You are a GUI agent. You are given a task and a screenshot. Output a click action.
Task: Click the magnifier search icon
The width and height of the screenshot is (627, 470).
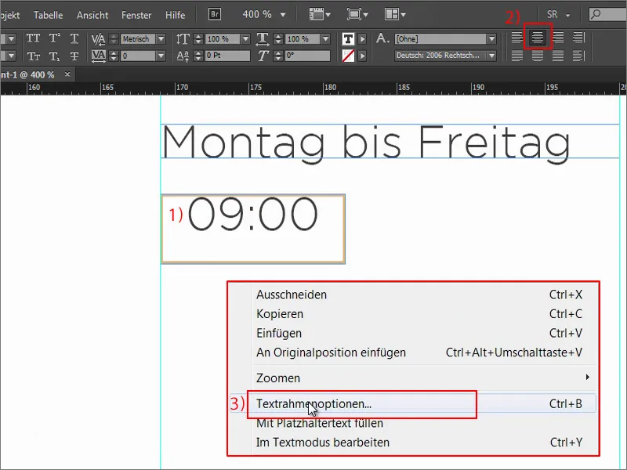[x=596, y=14]
